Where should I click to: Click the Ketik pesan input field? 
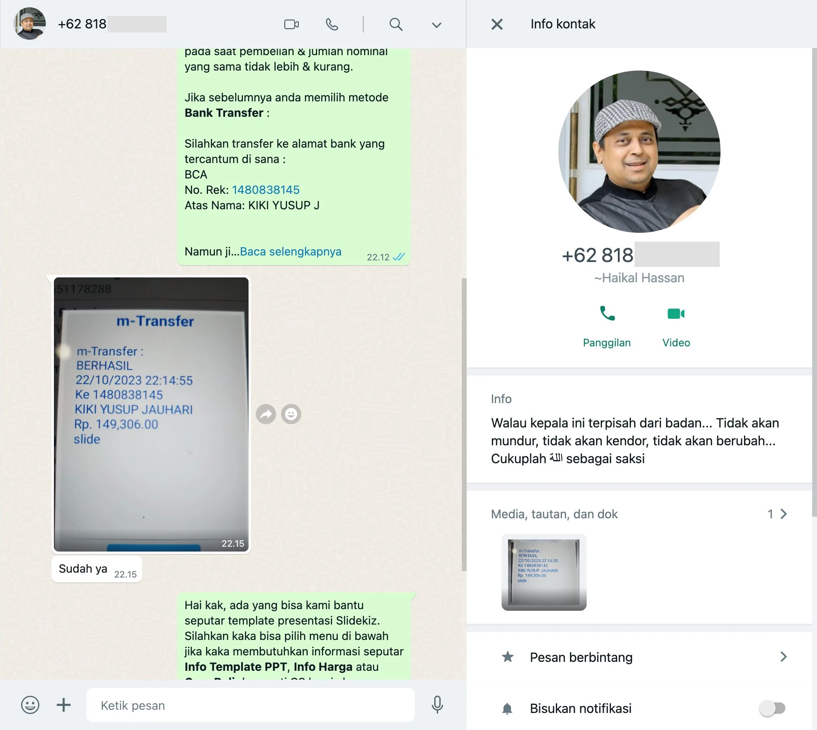(x=250, y=705)
